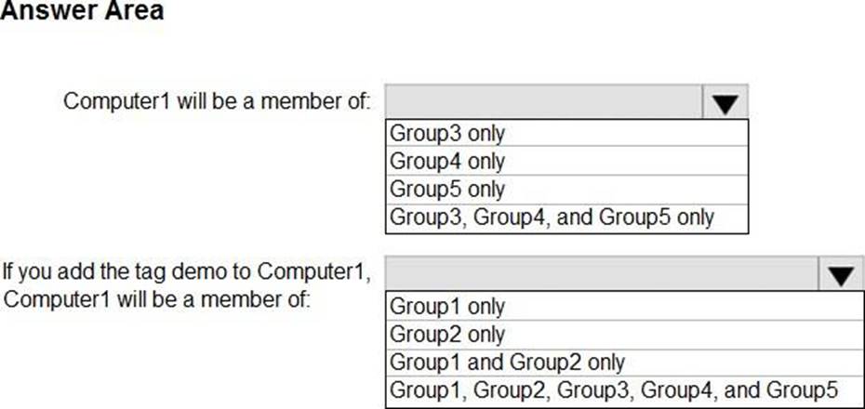Open the first Computer1 membership dropdown arrow
This screenshot has height=409, width=865.
point(725,102)
